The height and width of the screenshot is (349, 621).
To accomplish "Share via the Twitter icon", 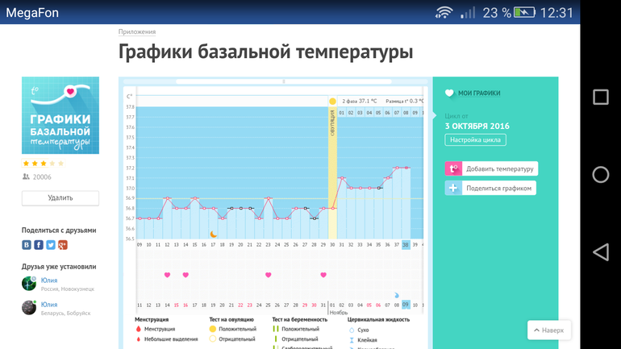I will pos(51,245).
